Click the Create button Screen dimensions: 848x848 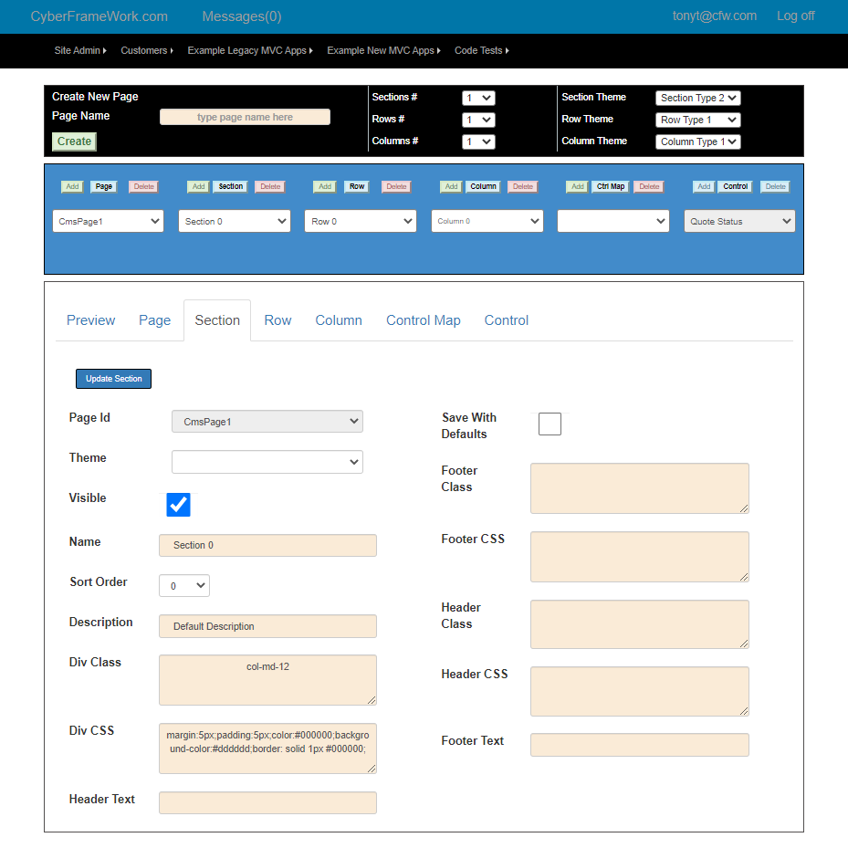pos(73,141)
